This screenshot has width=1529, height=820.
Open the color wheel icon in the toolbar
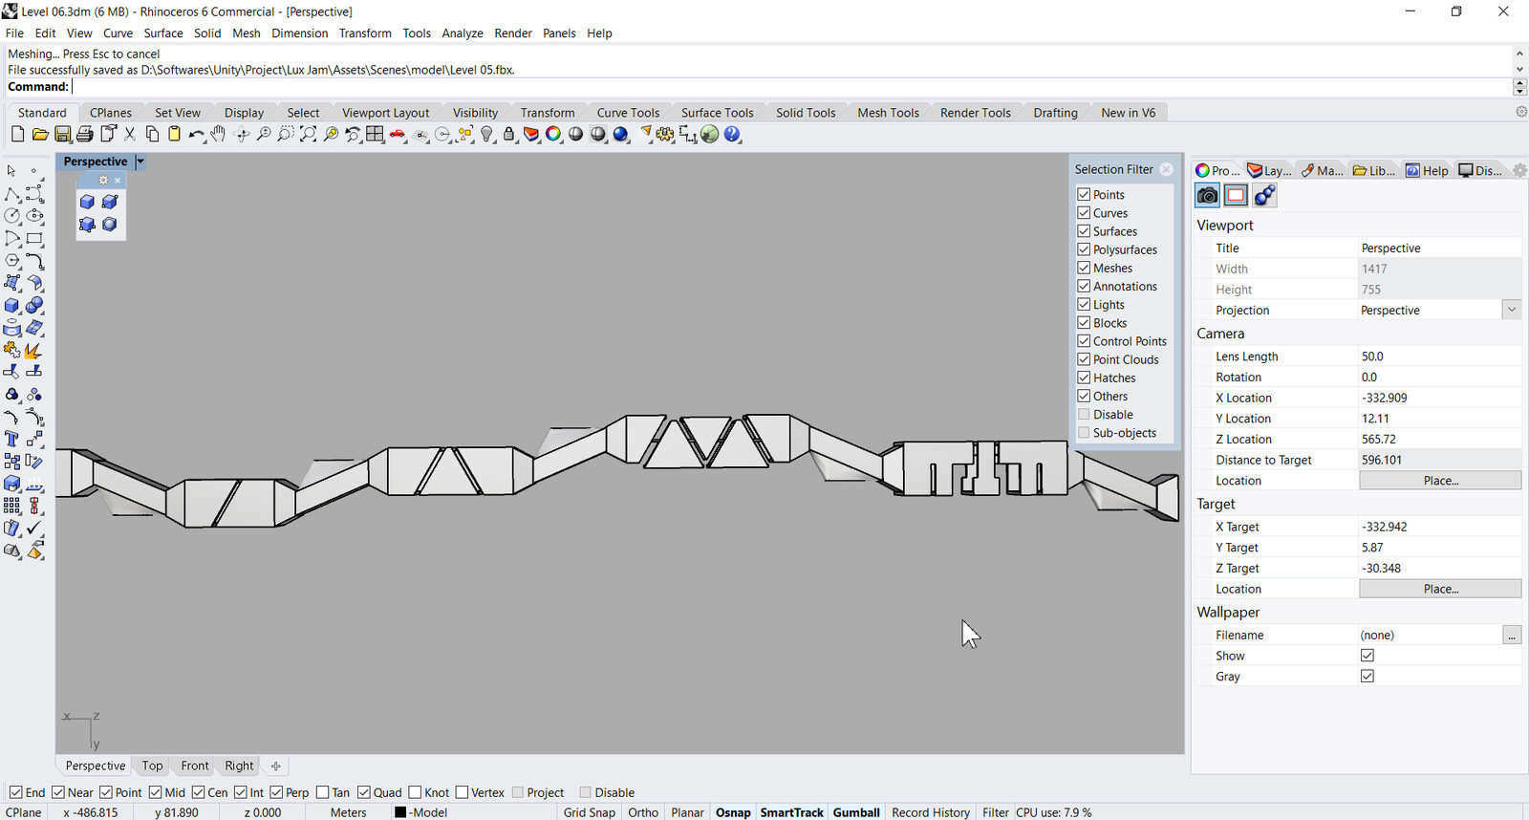click(x=553, y=134)
